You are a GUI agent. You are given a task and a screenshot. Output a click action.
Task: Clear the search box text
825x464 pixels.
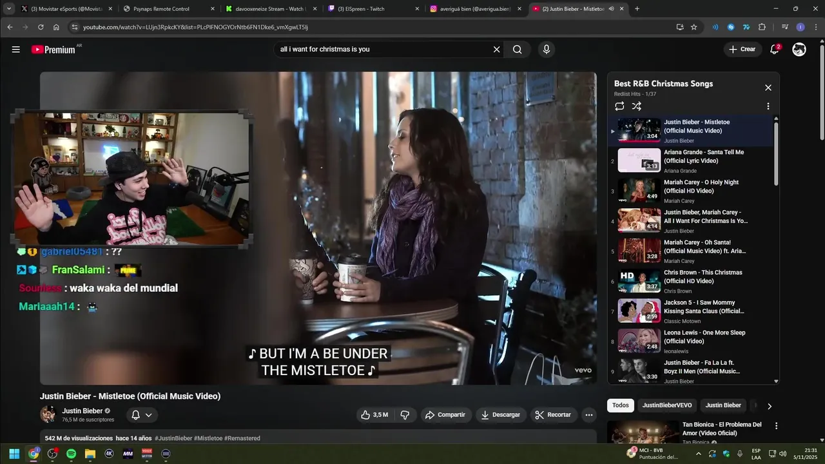pyautogui.click(x=496, y=50)
